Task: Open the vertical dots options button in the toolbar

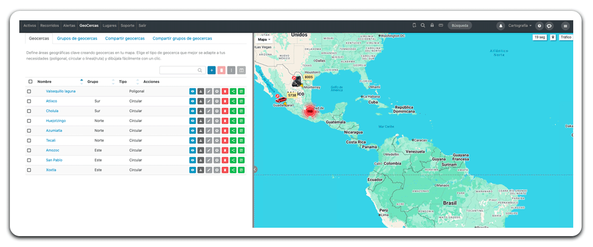Action: 231,71
